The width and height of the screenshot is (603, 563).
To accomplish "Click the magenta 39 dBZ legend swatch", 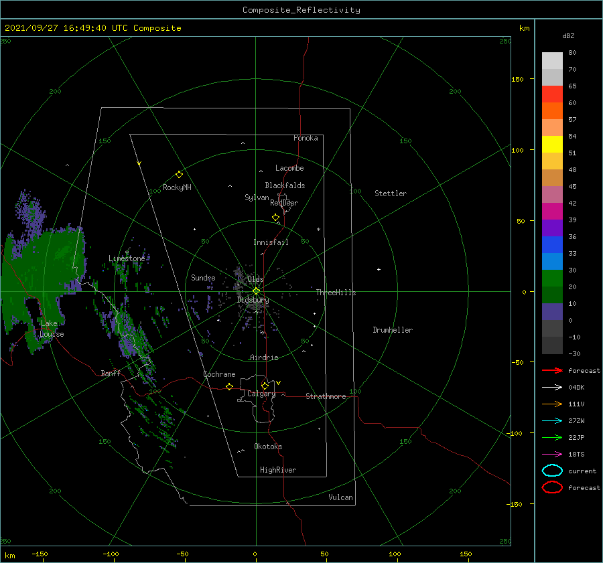I will coord(552,211).
